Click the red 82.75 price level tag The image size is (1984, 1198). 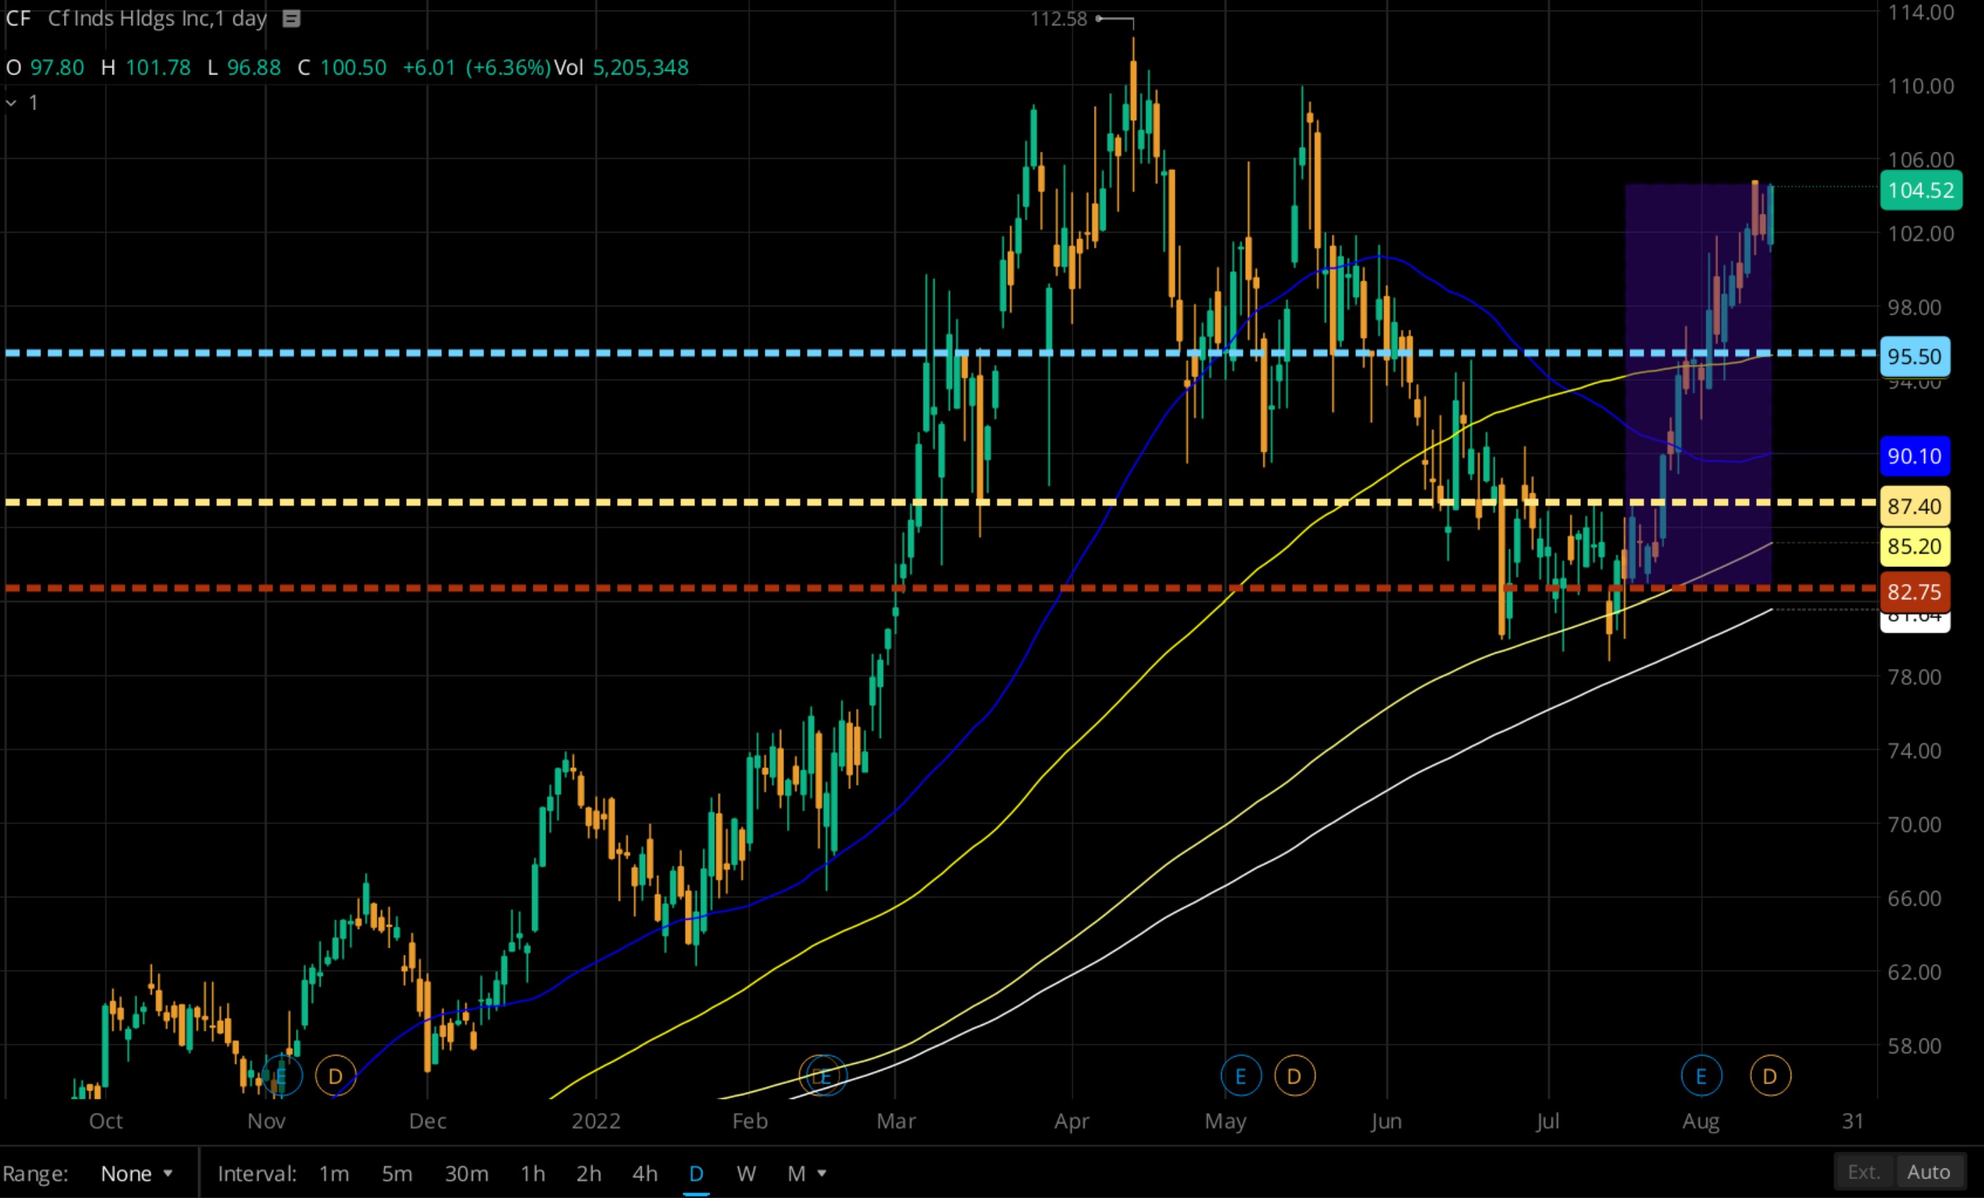coord(1915,592)
